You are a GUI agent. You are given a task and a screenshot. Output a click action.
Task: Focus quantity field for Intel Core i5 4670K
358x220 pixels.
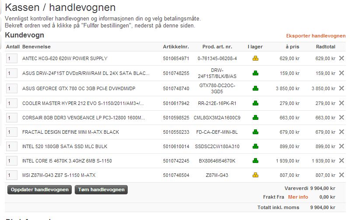[12, 161]
